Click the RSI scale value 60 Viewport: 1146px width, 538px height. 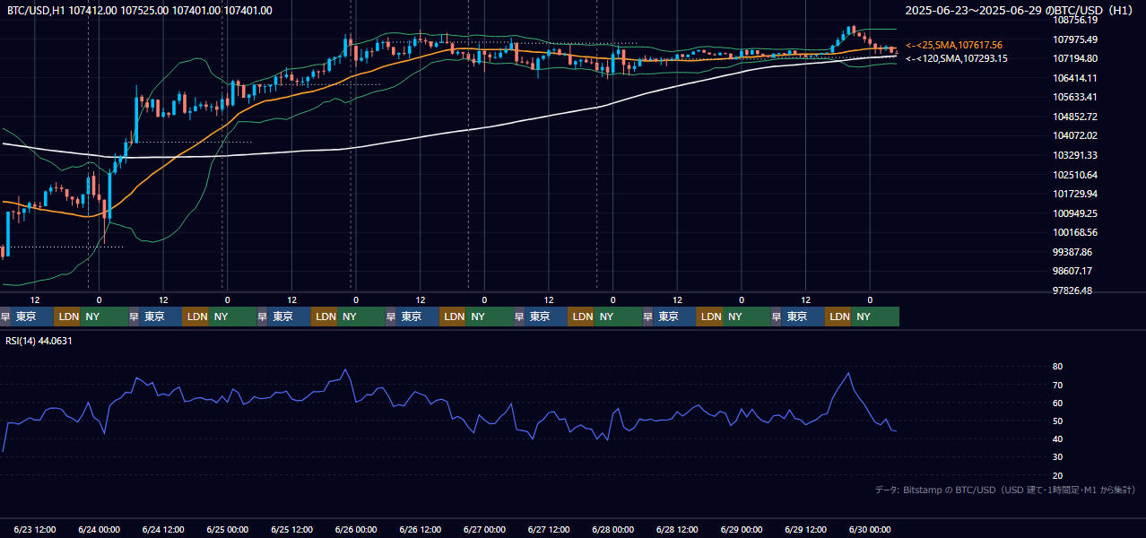1058,403
